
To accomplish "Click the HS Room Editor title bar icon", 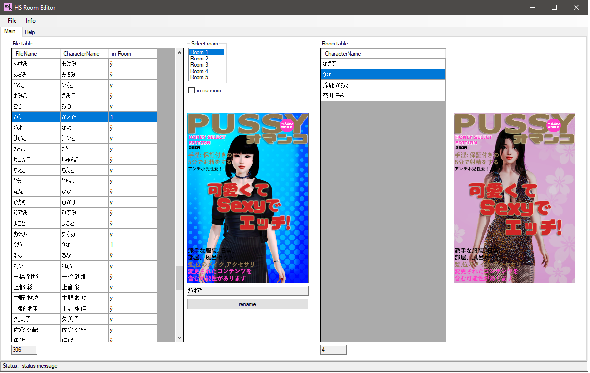I will tap(8, 7).
